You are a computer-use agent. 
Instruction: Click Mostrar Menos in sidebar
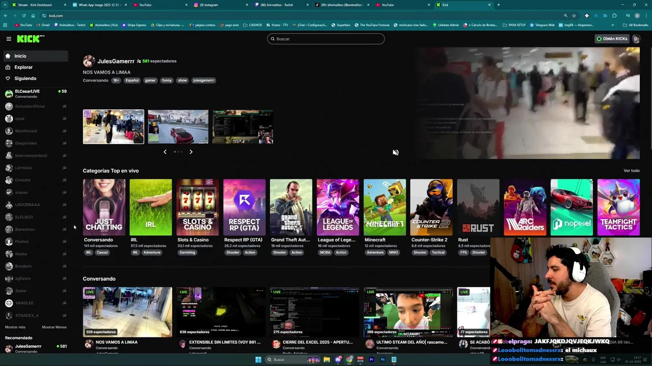point(54,327)
